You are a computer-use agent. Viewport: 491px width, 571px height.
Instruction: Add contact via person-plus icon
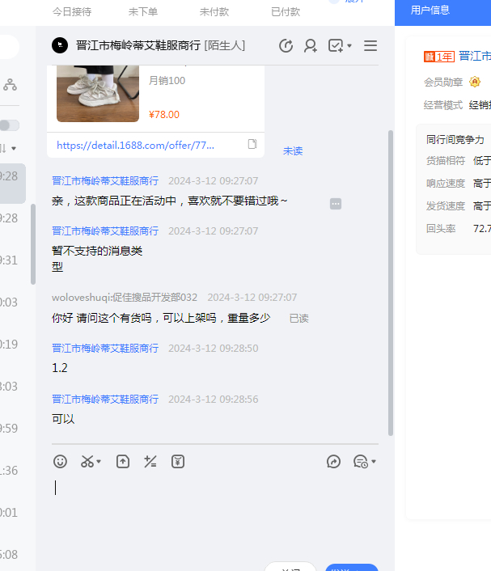pos(311,46)
